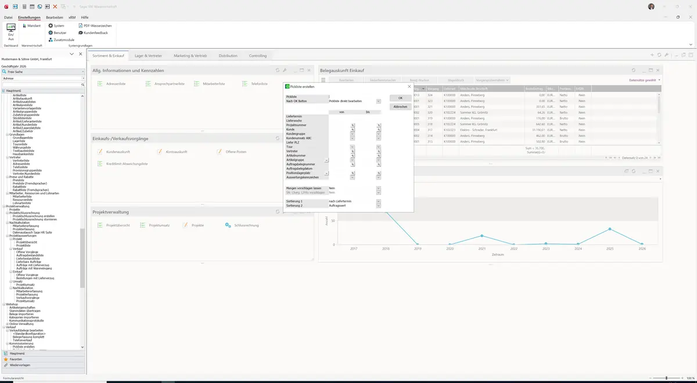This screenshot has height=383, width=697.
Task: Open the Nach OK Button dropdown
Action: tap(378, 101)
